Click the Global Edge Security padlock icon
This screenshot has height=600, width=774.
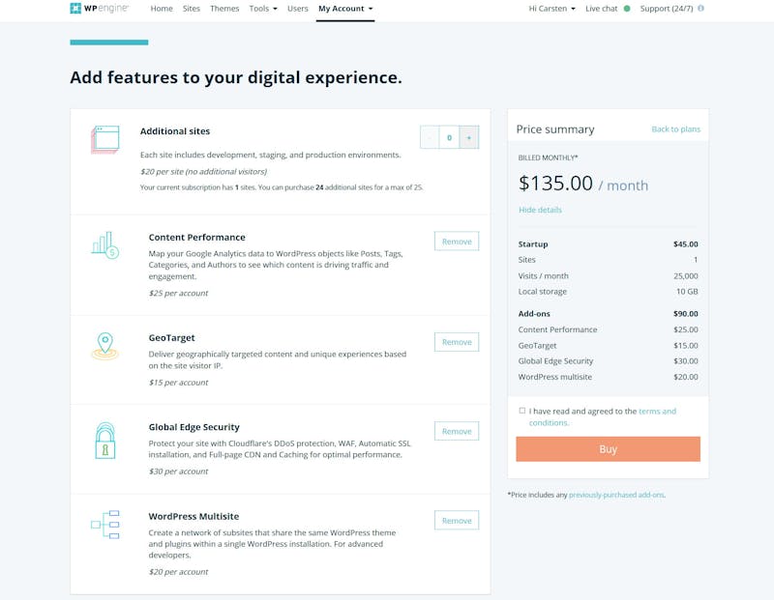pos(105,441)
